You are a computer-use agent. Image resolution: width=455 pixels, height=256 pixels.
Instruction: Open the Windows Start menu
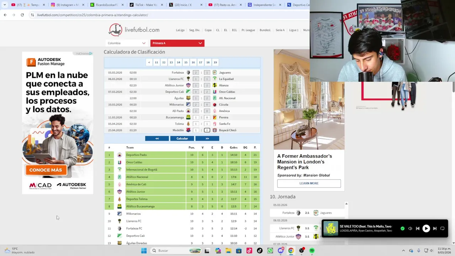[x=144, y=251]
